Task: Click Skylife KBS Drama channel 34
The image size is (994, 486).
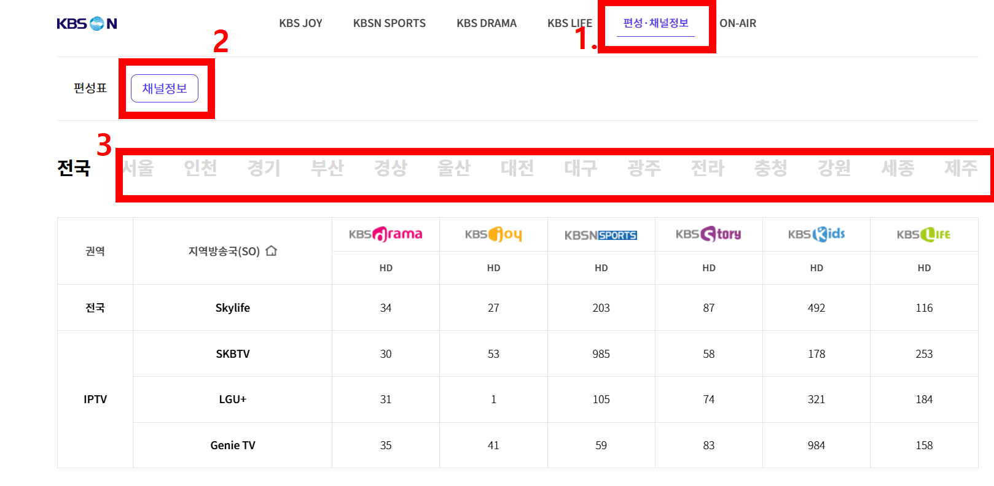Action: click(386, 308)
